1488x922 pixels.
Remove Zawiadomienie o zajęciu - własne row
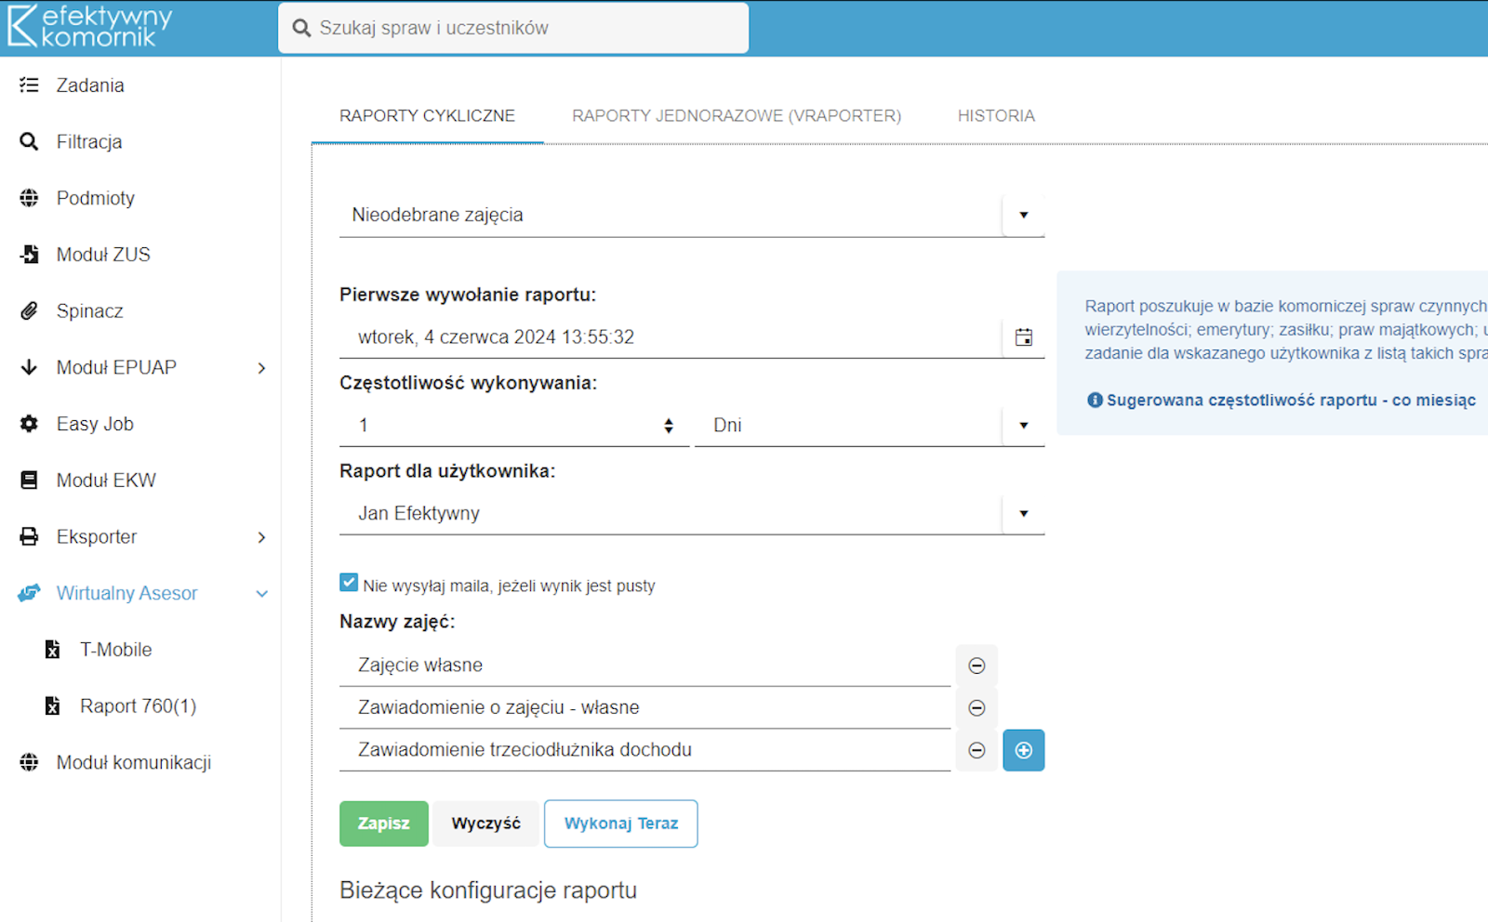tap(976, 708)
